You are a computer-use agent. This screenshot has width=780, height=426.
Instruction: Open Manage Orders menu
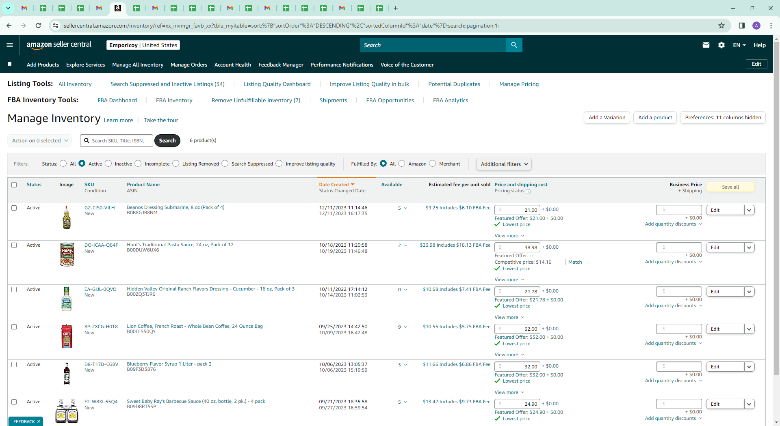(189, 65)
